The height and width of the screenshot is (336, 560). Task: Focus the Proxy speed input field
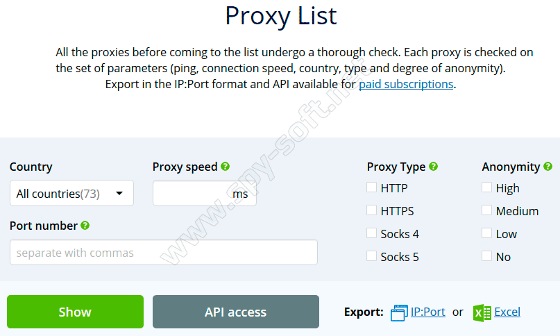tap(192, 194)
